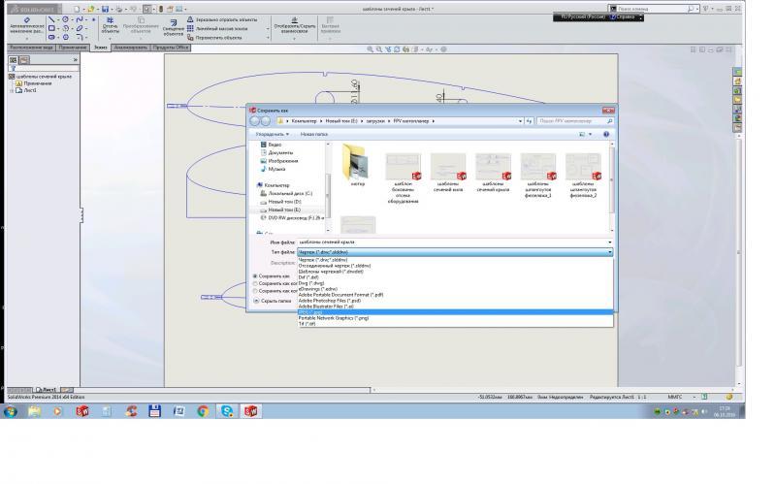776x484 pixels.
Task: Select the second save-as-copy radio option
Action: coord(255,283)
